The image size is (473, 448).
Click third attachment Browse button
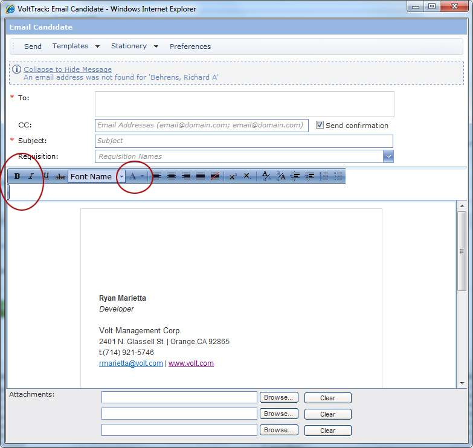278,430
